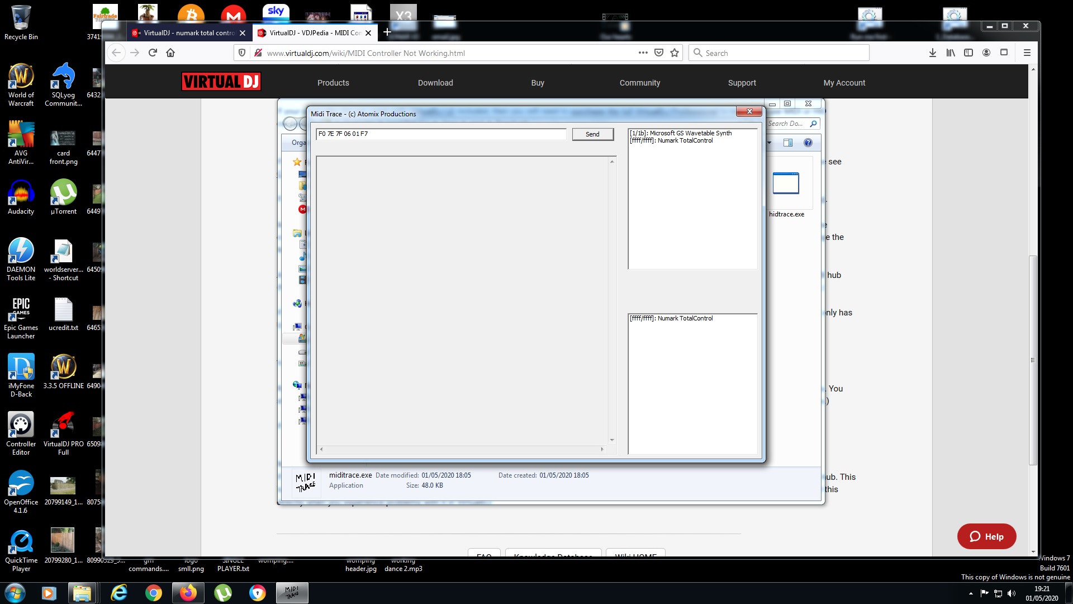Click the Firefox URL address bar

[447, 53]
